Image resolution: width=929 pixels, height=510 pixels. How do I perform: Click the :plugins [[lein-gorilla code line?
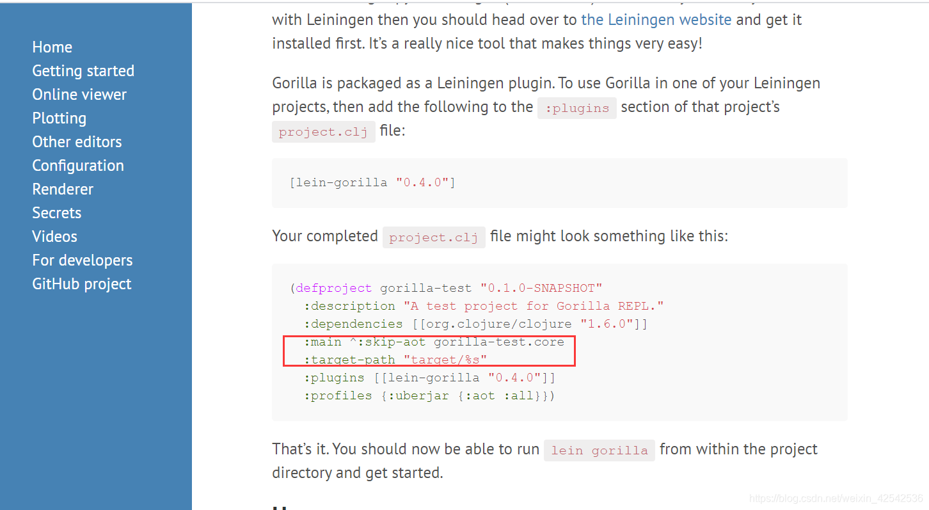pos(430,378)
